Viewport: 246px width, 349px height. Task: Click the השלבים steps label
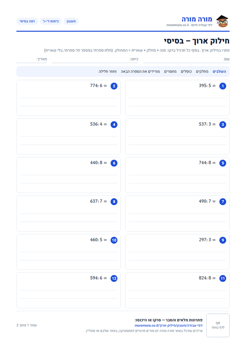pos(220,71)
